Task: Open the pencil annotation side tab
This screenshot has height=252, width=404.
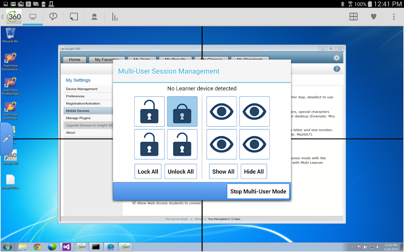Action: (x=6, y=139)
